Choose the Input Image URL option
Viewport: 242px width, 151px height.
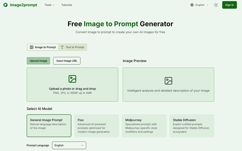pos(67,61)
